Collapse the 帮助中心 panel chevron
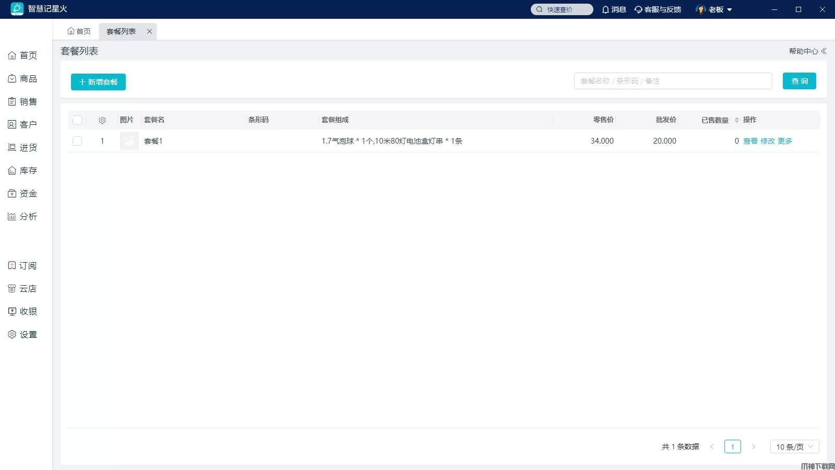835x470 pixels. [824, 51]
